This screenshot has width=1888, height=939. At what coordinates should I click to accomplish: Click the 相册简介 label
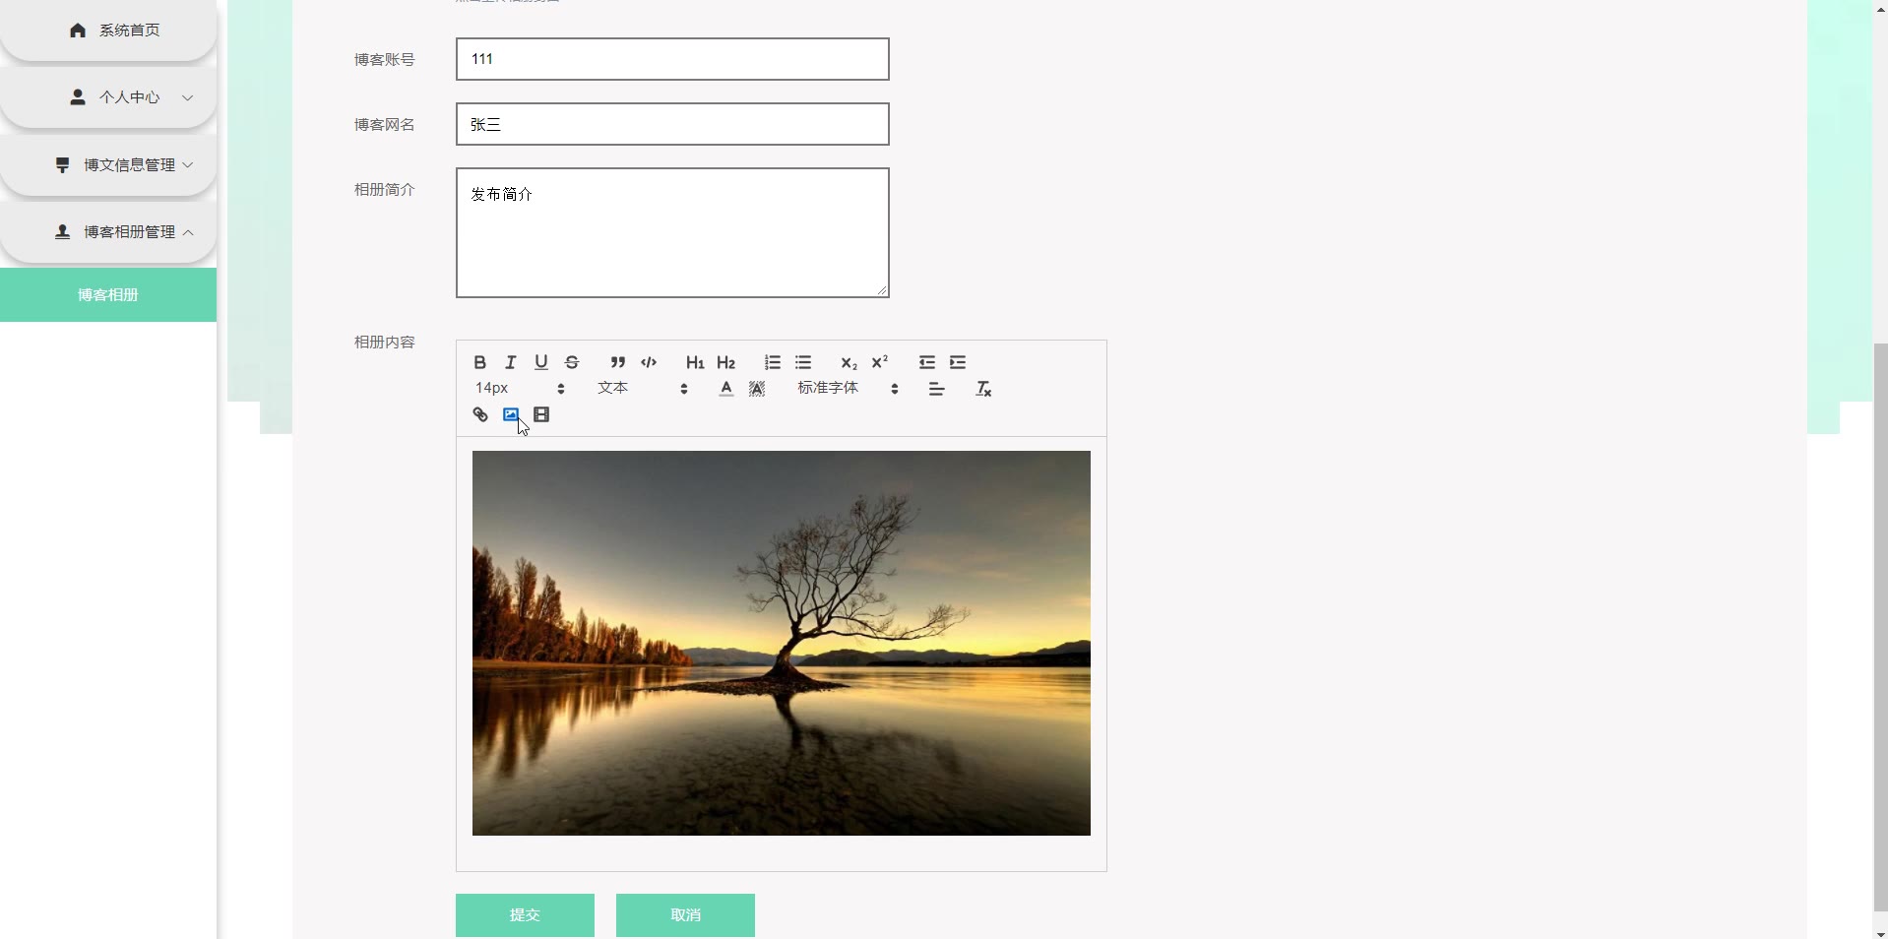[x=385, y=189]
